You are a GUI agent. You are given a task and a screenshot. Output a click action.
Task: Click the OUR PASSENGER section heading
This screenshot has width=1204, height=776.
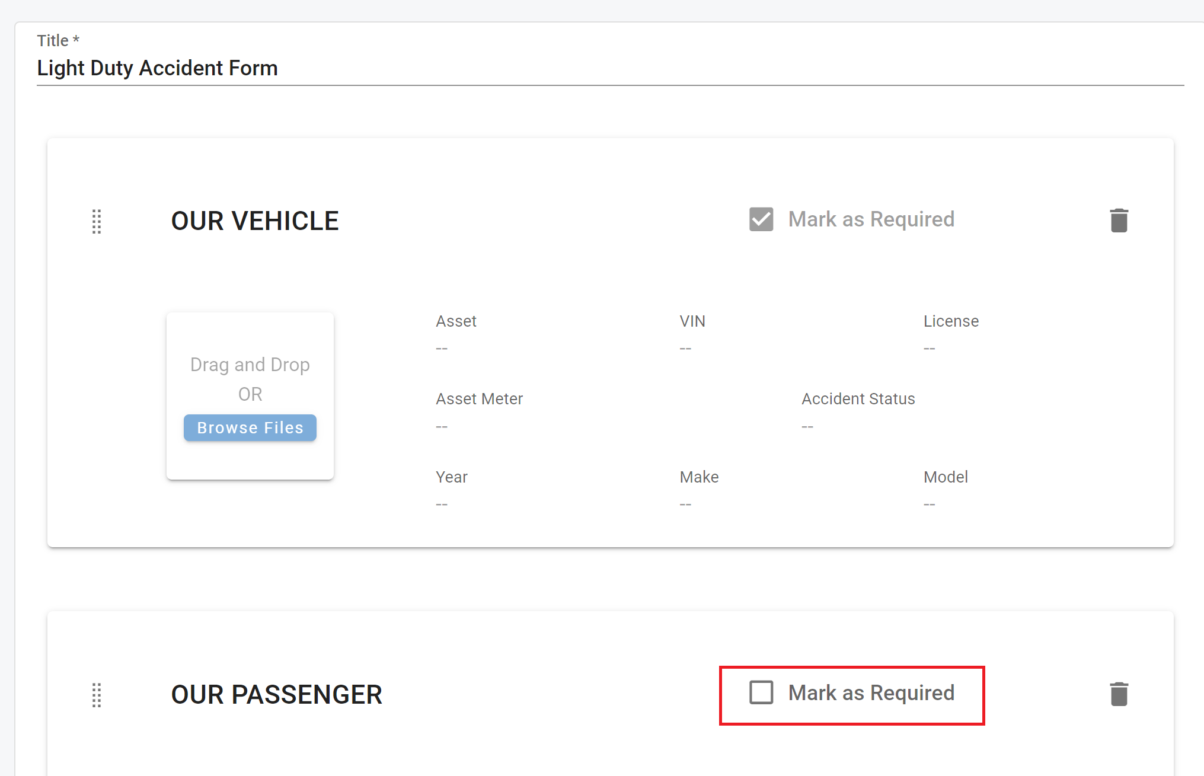click(276, 695)
